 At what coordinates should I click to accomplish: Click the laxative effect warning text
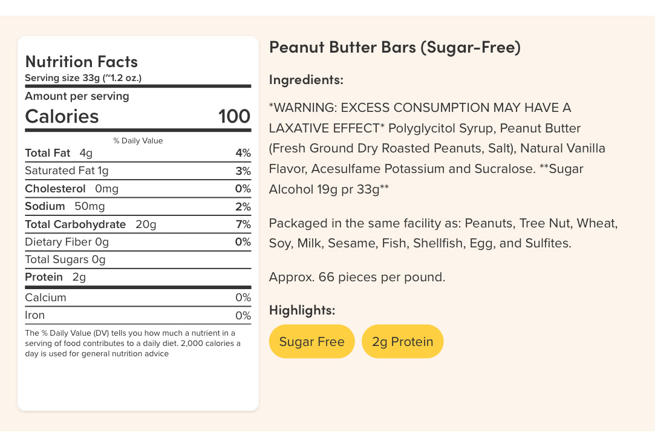[x=419, y=108]
